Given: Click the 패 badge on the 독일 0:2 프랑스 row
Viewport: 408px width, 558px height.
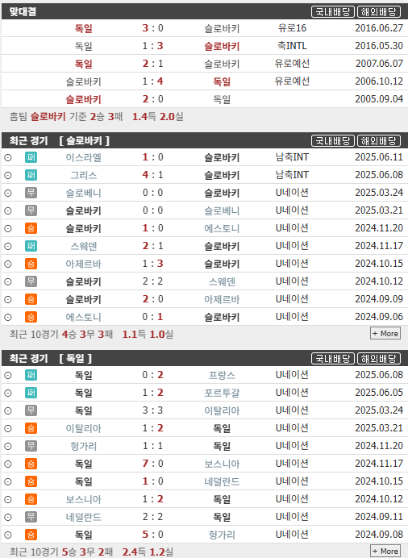Looking at the screenshot, I should click(x=31, y=375).
